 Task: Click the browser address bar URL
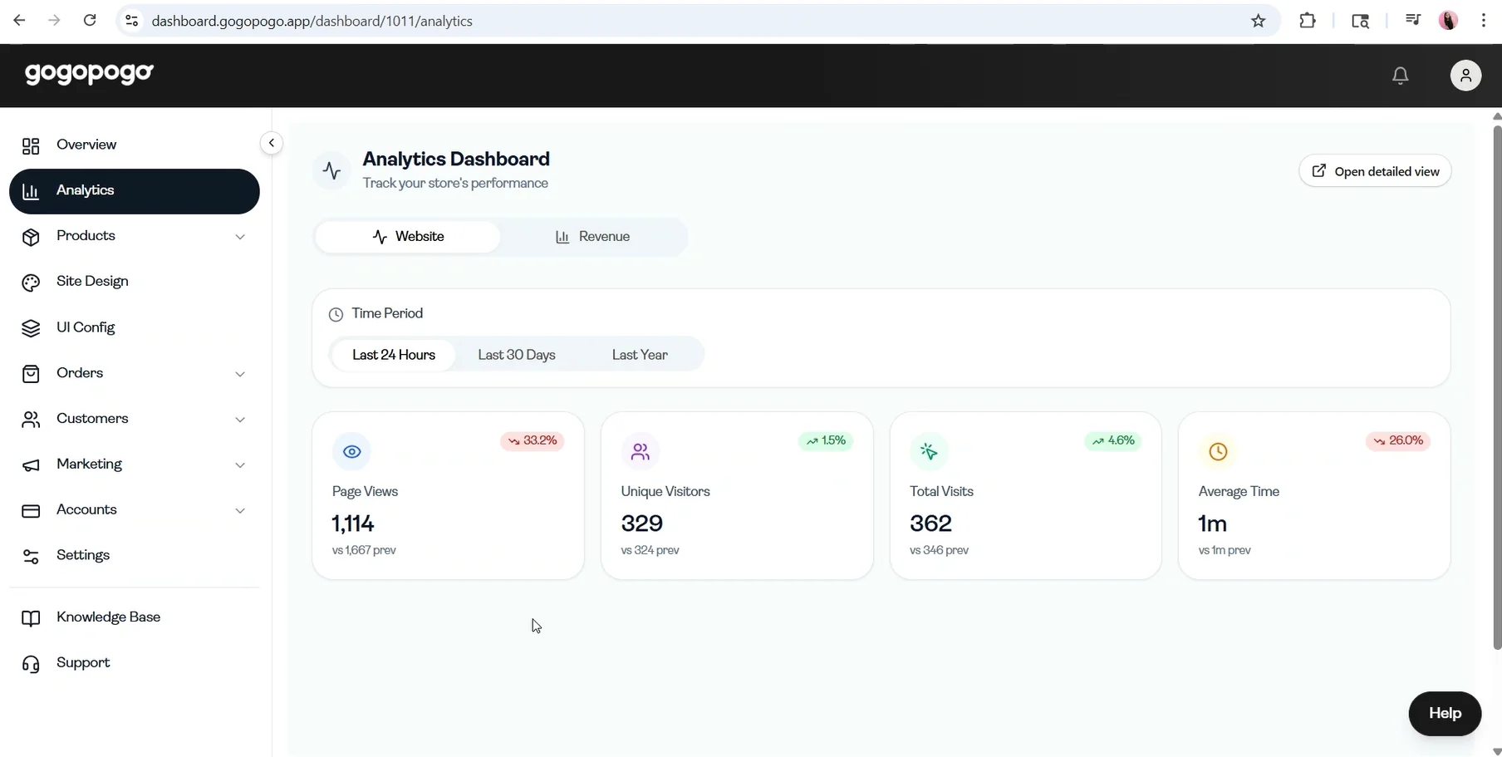coord(312,21)
